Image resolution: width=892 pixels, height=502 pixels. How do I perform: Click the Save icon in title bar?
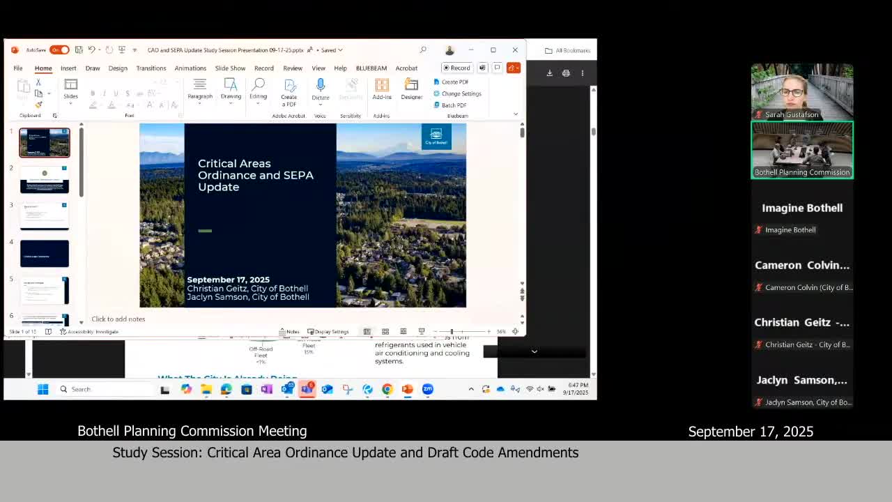(79, 50)
